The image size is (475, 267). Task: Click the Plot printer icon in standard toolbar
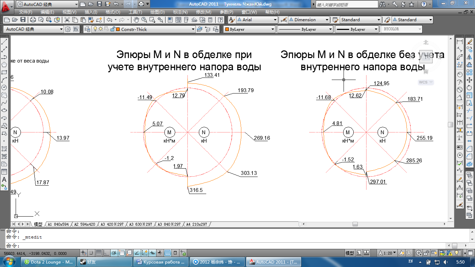click(x=33, y=20)
